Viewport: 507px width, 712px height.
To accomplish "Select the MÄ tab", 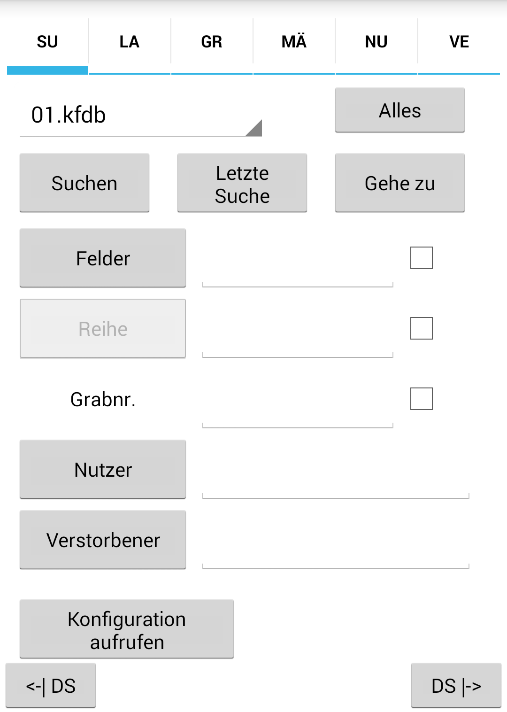I will pyautogui.click(x=294, y=42).
